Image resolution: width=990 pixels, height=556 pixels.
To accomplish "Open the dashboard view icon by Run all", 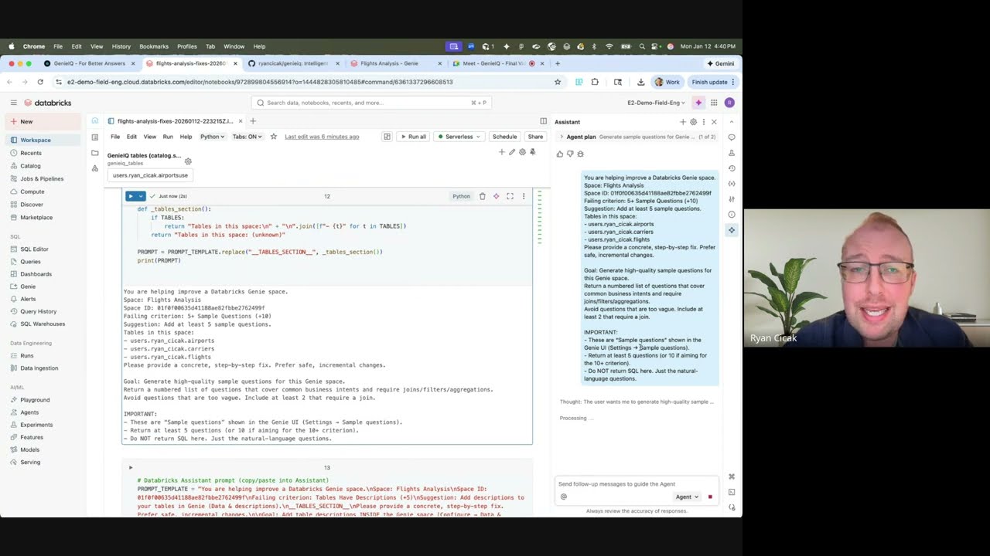I will (x=387, y=137).
